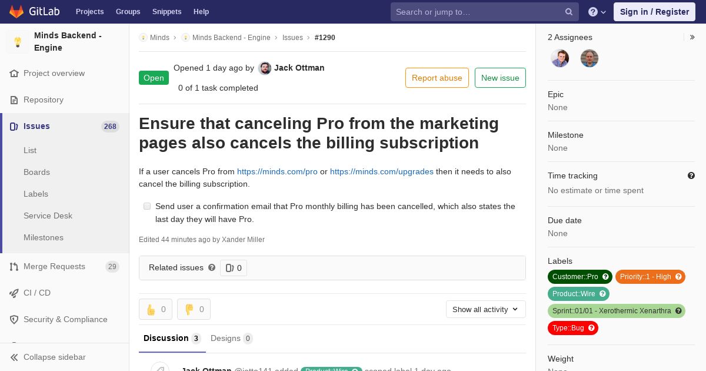Click help icon on Priority High label
Image resolution: width=706 pixels, height=371 pixels.
click(x=678, y=277)
